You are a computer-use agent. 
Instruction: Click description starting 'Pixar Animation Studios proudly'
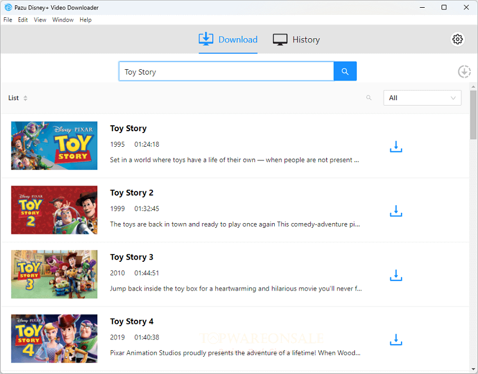click(x=235, y=353)
